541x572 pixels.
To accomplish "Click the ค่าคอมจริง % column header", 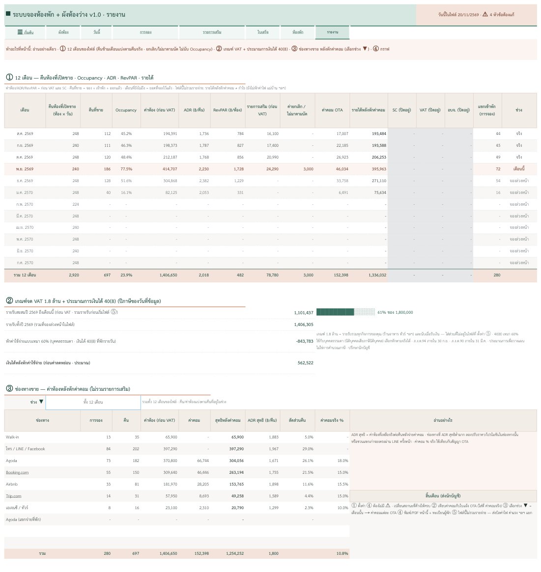I will (x=332, y=421).
